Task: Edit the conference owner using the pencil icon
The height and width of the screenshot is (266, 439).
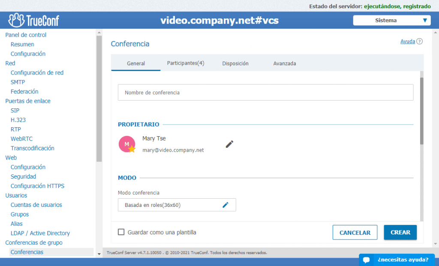Action: 229,144
